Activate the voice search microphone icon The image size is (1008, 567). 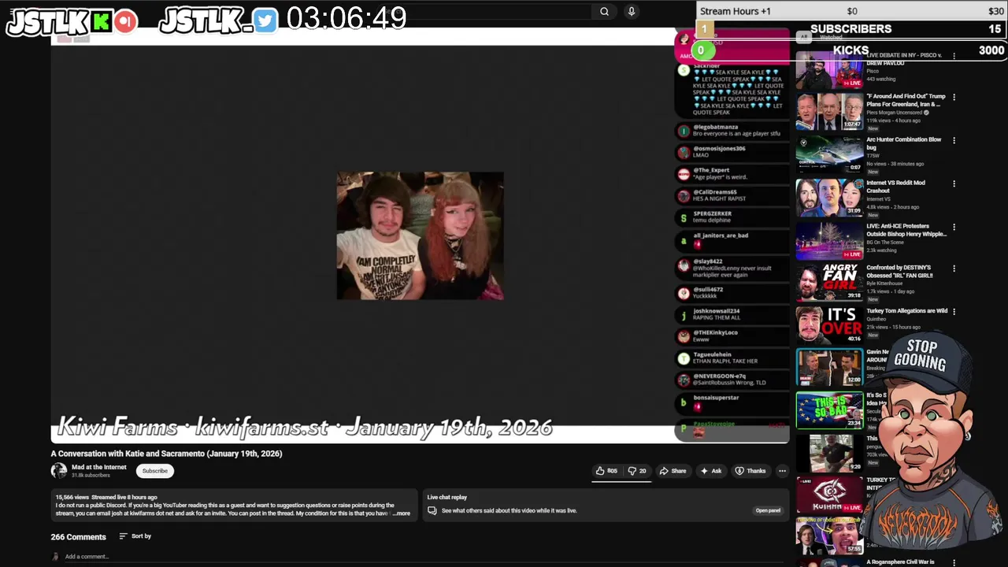click(631, 11)
